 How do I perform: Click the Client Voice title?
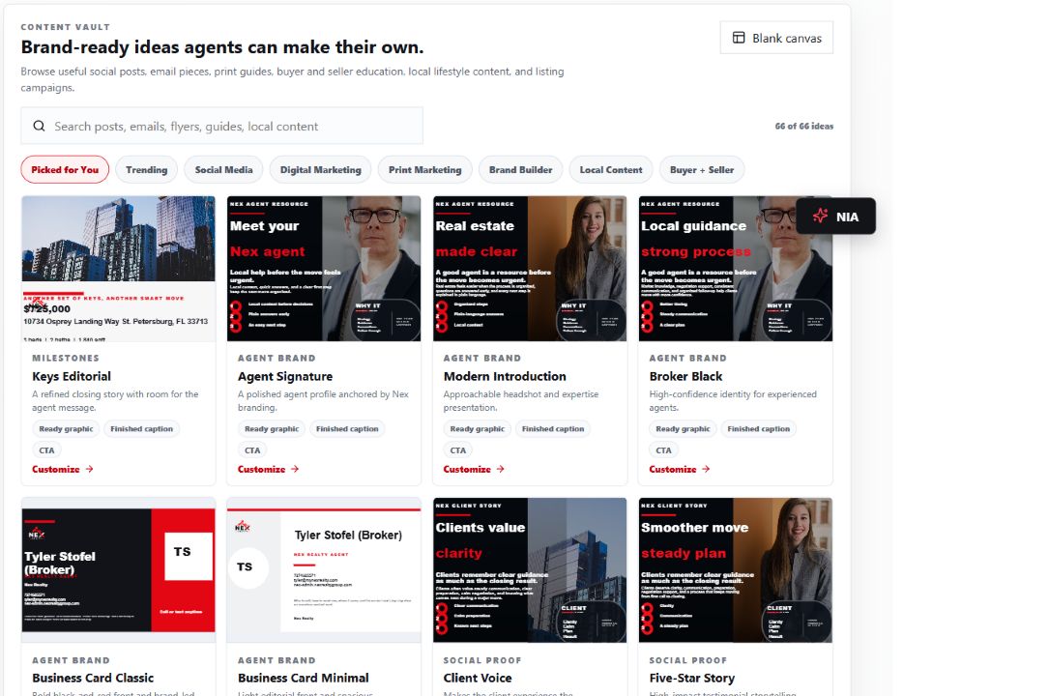[x=477, y=678]
